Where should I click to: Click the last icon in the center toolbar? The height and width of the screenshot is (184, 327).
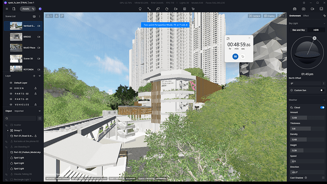click(193, 9)
